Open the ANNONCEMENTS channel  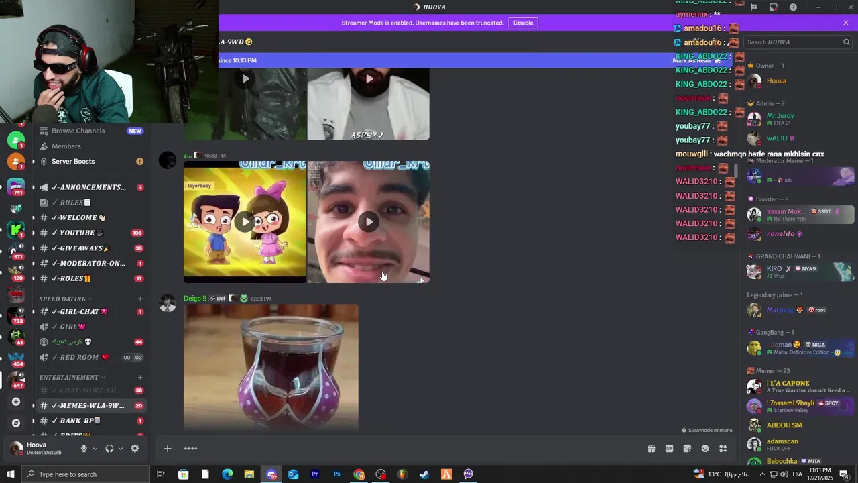pyautogui.click(x=91, y=187)
